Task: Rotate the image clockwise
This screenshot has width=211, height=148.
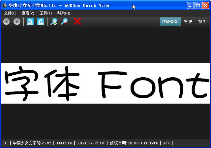Action: pyautogui.click(x=41, y=22)
